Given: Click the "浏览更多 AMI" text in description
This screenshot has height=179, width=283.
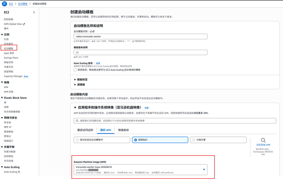Looking at the screenshot, I should click(201, 113).
